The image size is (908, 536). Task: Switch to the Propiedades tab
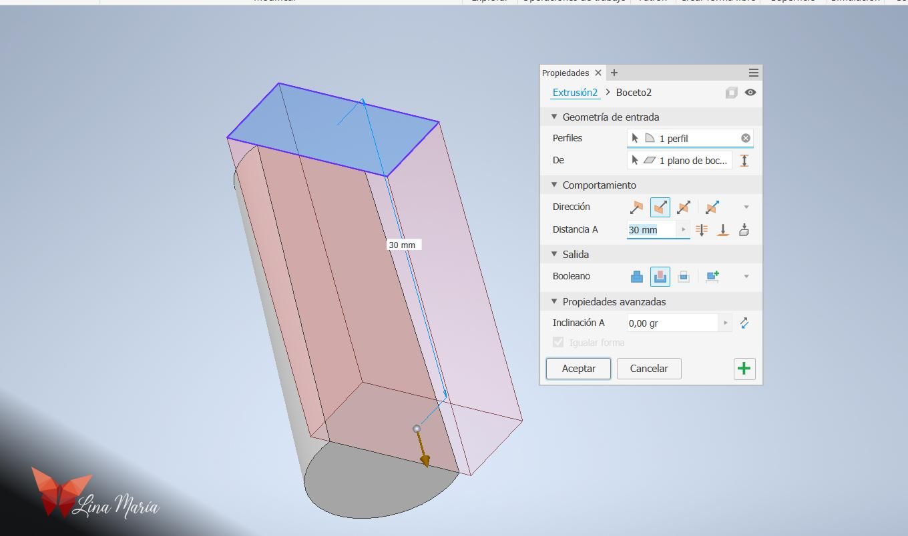pos(565,73)
